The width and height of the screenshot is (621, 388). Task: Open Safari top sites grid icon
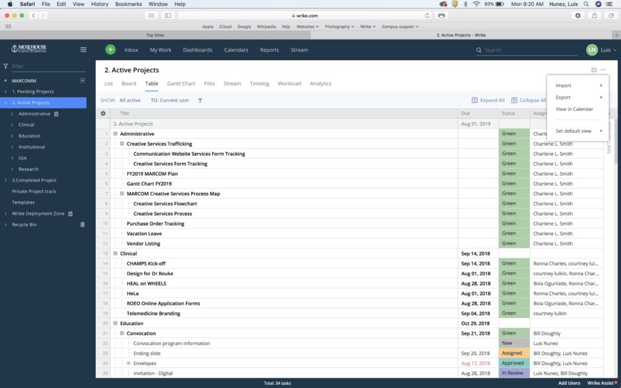tap(151, 15)
